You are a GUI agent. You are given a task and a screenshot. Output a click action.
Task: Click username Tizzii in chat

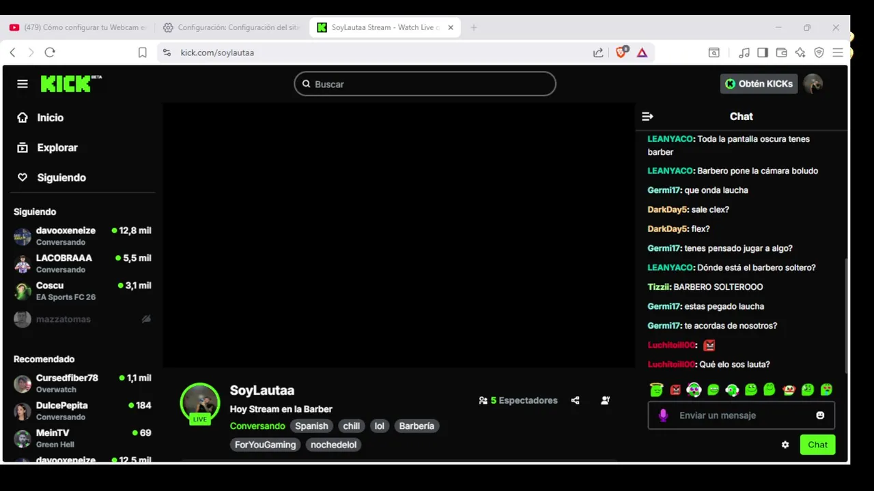click(x=659, y=287)
